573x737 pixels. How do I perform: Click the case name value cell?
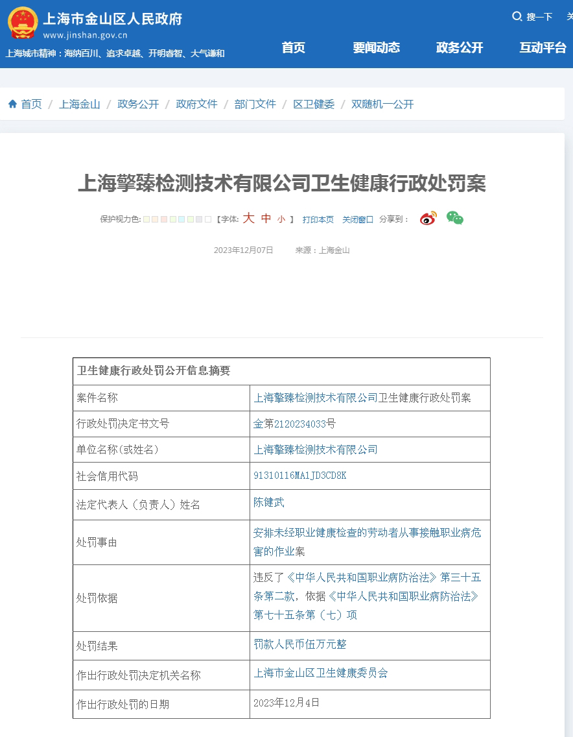pos(370,398)
